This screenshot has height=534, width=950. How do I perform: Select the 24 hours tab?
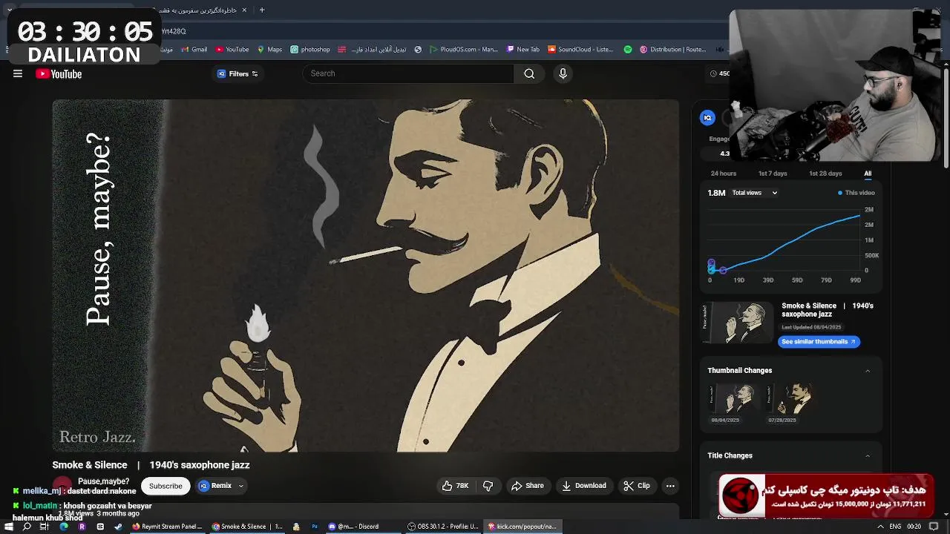(x=724, y=174)
